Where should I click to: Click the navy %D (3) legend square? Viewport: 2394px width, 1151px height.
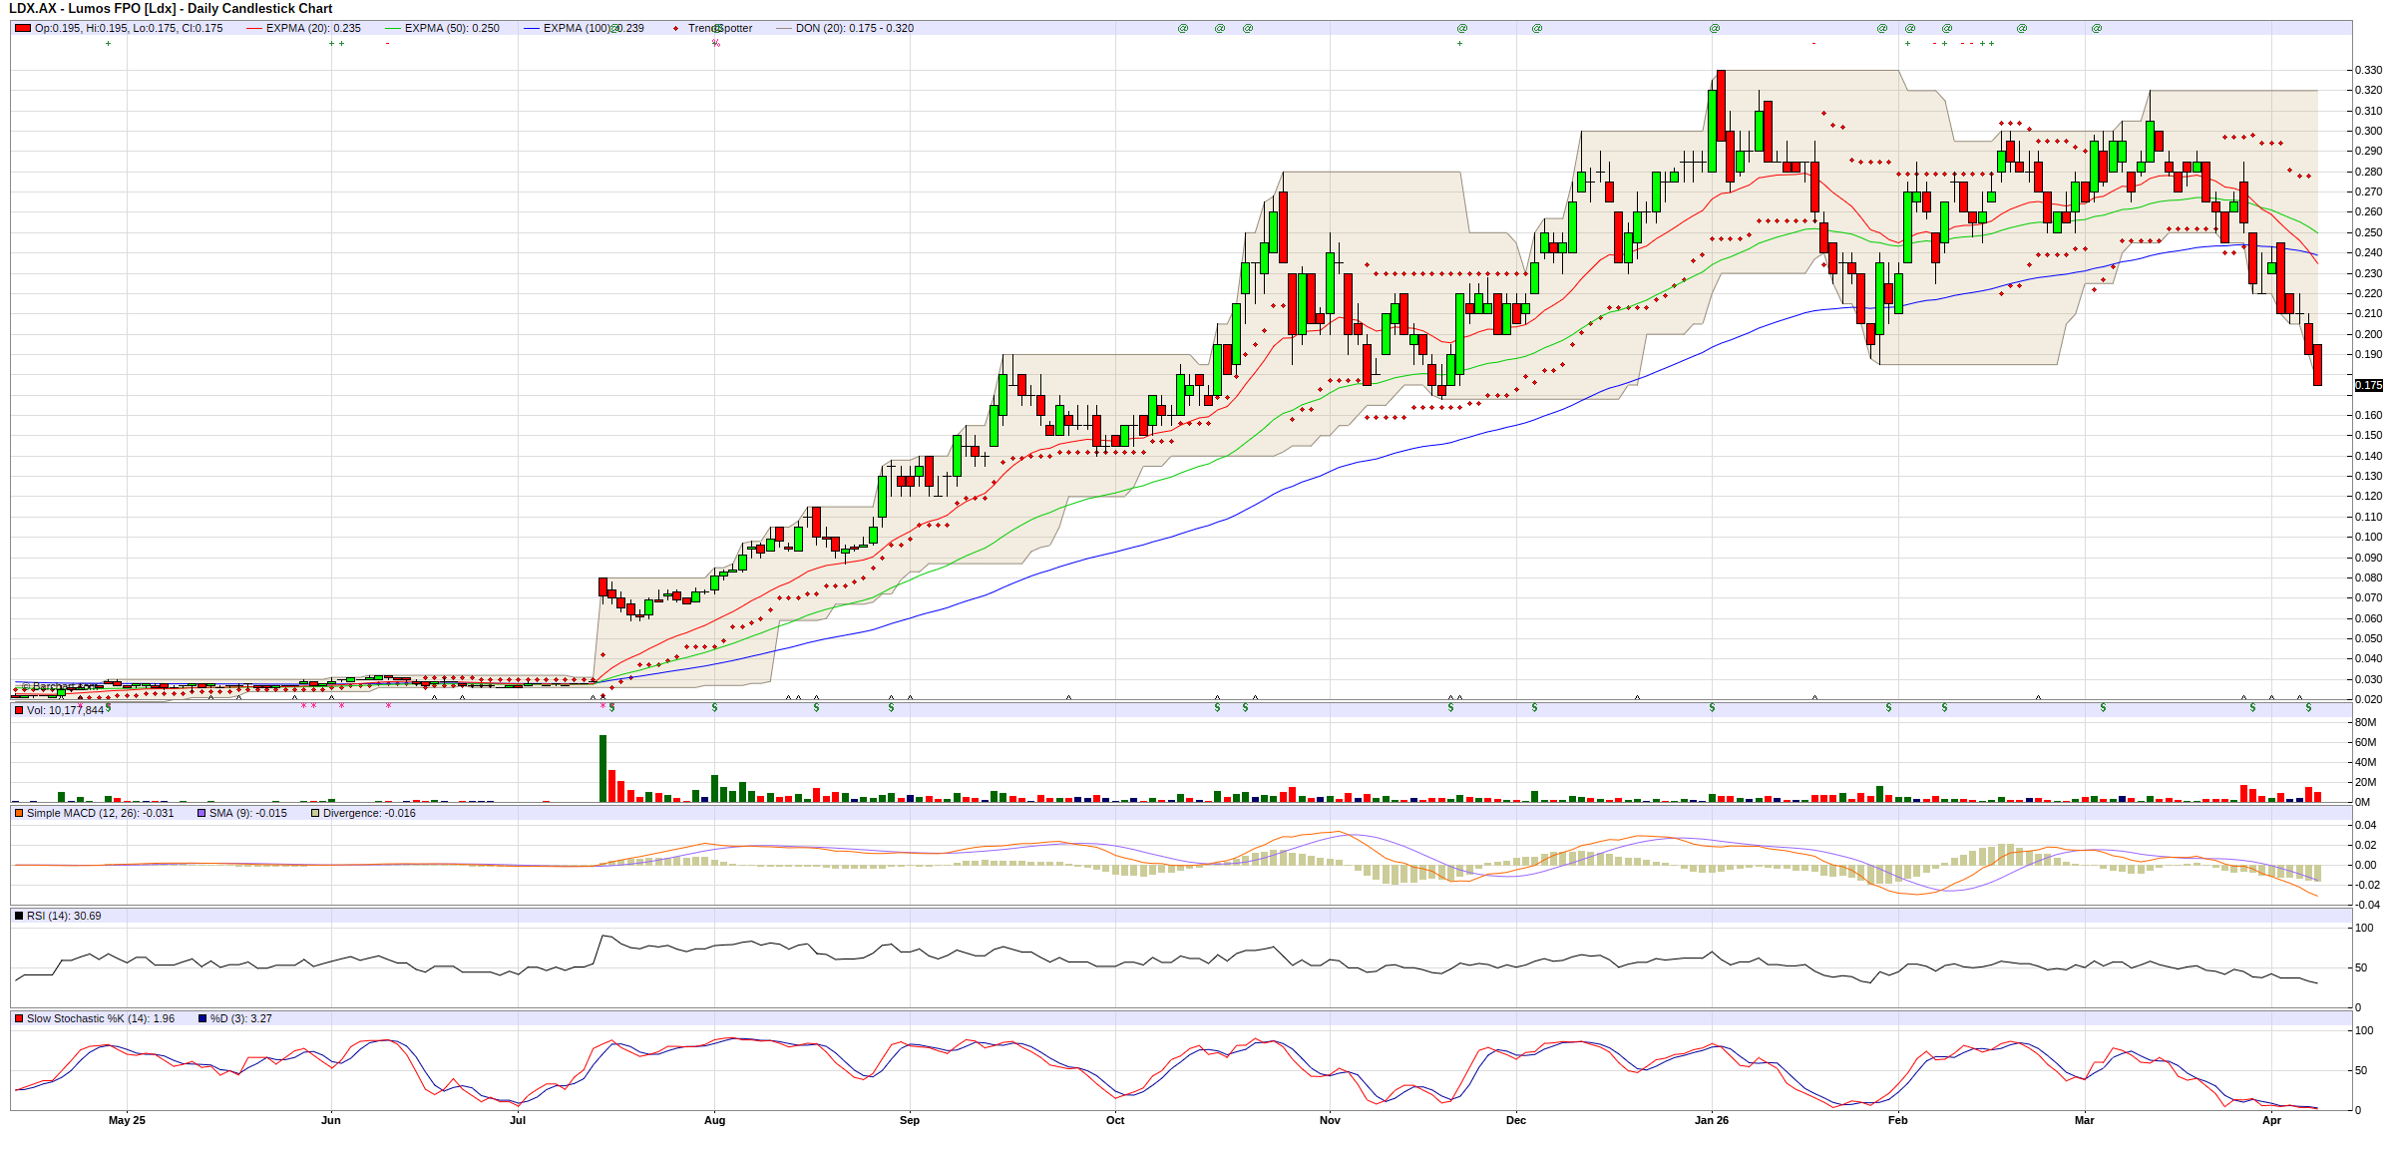[x=202, y=1018]
